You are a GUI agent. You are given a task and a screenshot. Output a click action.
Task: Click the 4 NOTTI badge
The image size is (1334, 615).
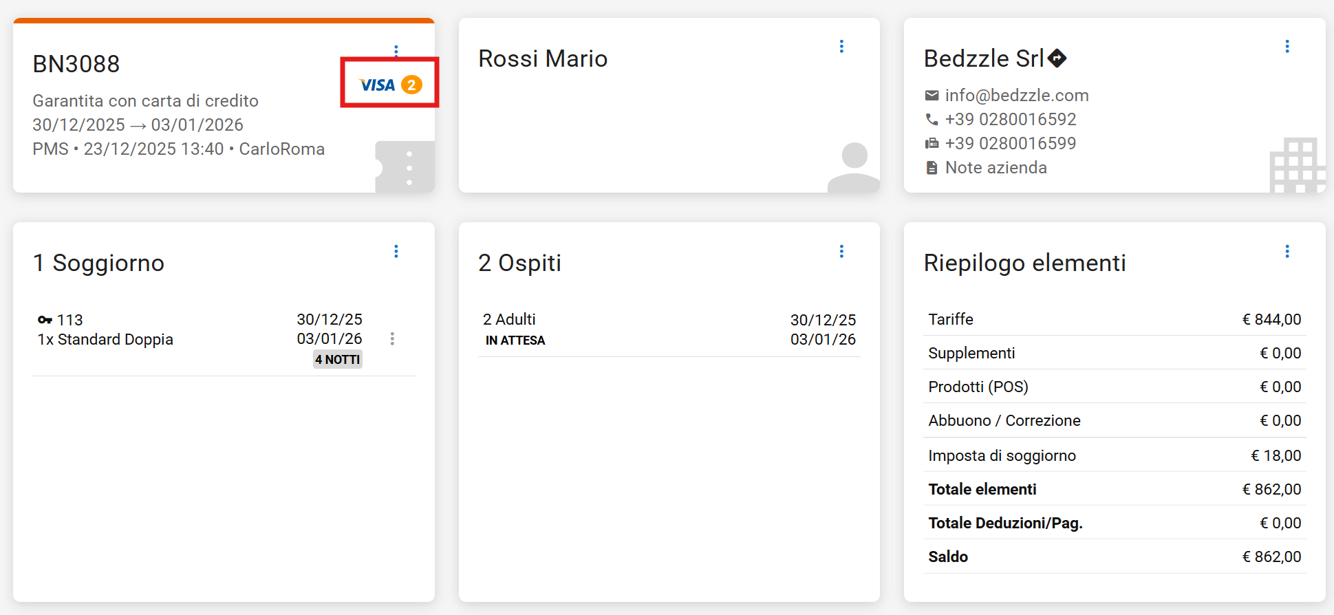point(337,360)
